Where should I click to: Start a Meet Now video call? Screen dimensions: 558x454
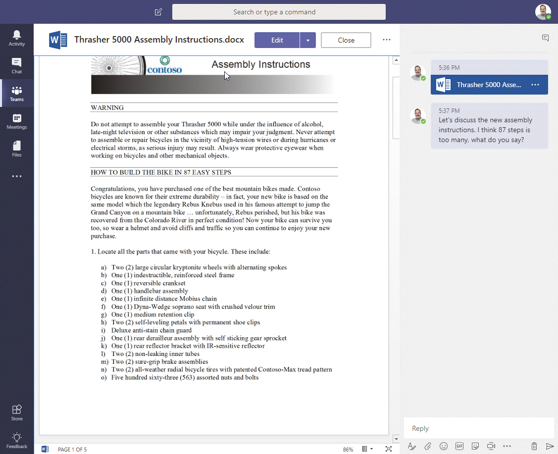[x=491, y=446]
